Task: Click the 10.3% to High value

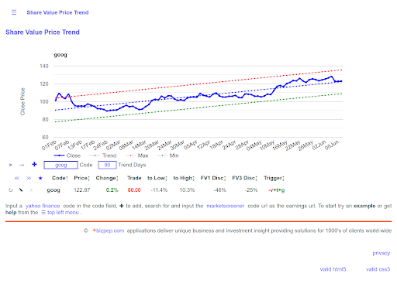Action: point(187,190)
